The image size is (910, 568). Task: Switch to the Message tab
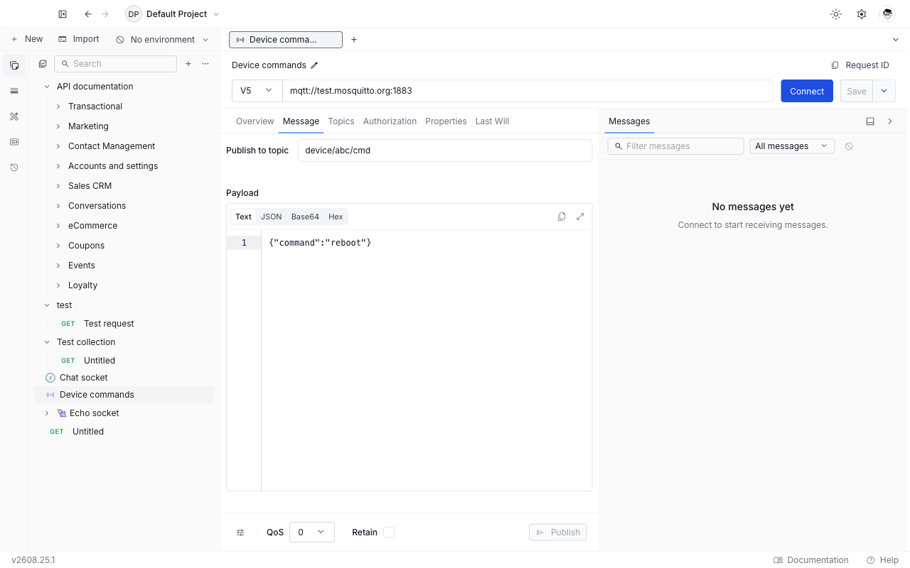[301, 121]
